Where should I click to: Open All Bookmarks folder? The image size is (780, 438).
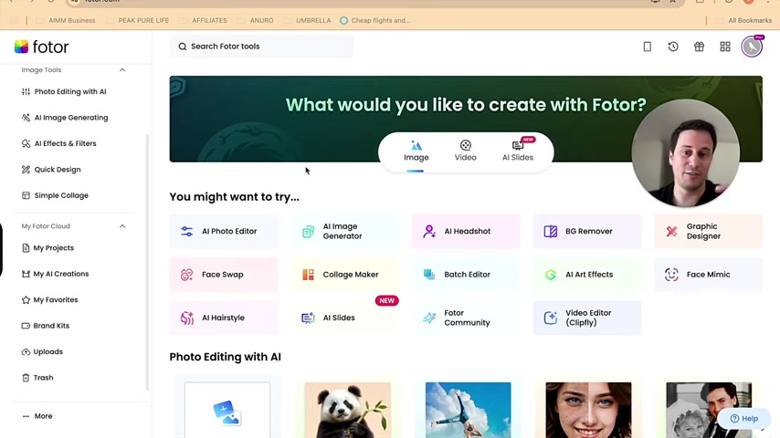743,20
